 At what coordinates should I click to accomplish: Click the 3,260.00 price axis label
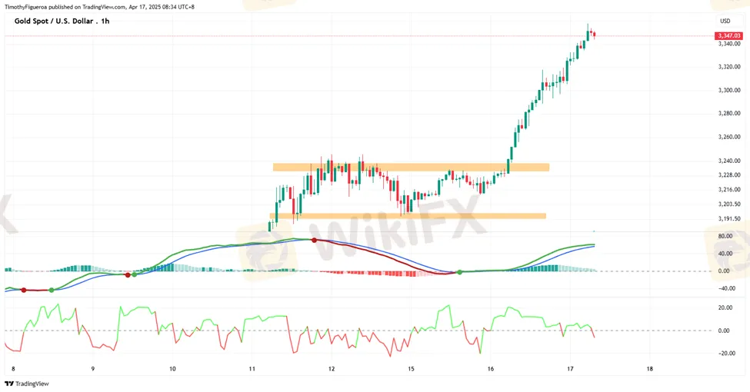tap(729, 137)
